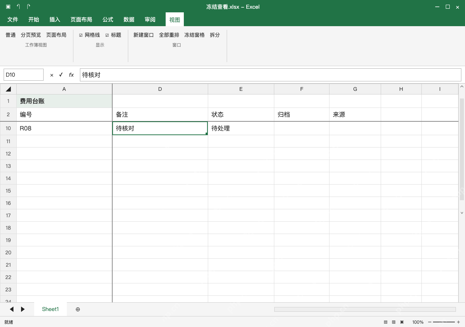
Task: Zoom in with the plus icon
Action: 458,322
